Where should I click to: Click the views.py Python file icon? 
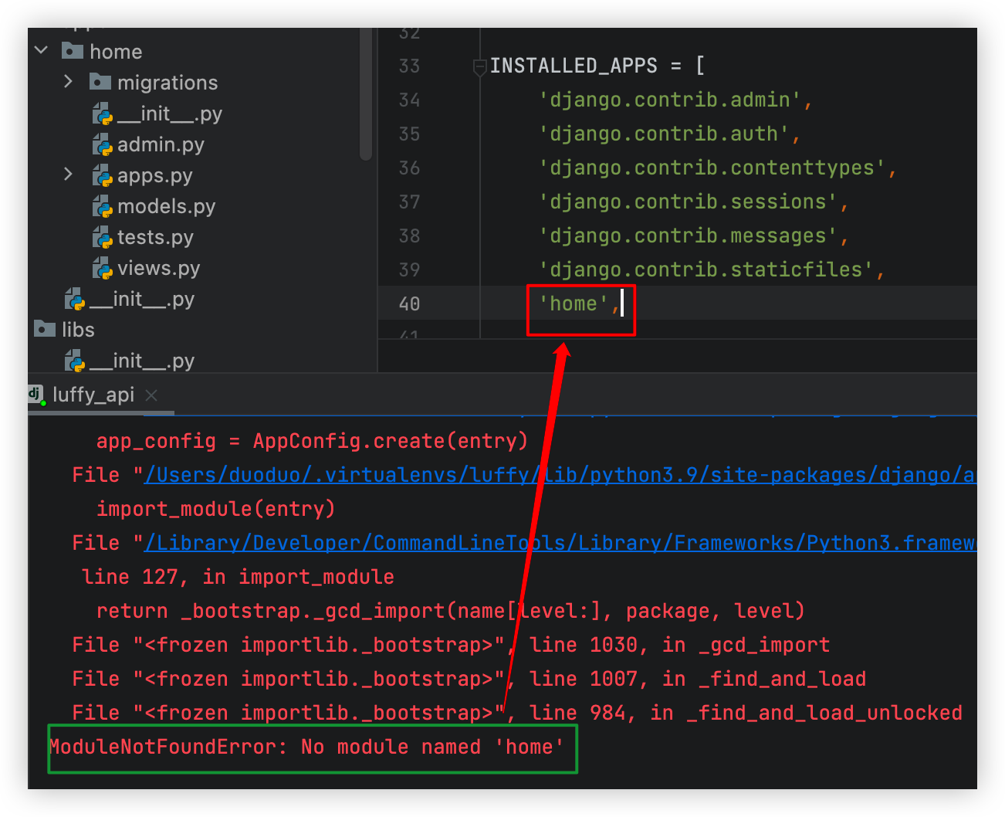[102, 268]
